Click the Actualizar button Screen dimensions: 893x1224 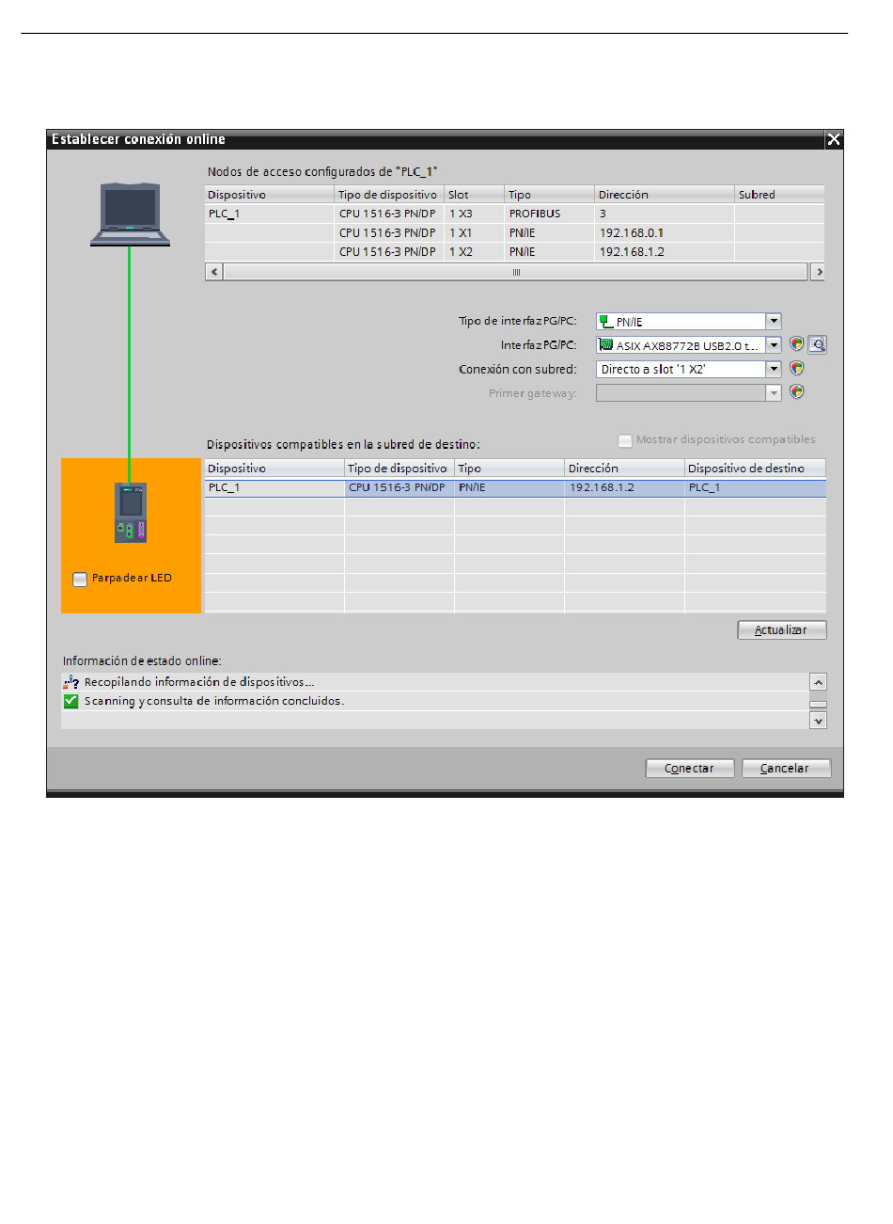point(782,630)
